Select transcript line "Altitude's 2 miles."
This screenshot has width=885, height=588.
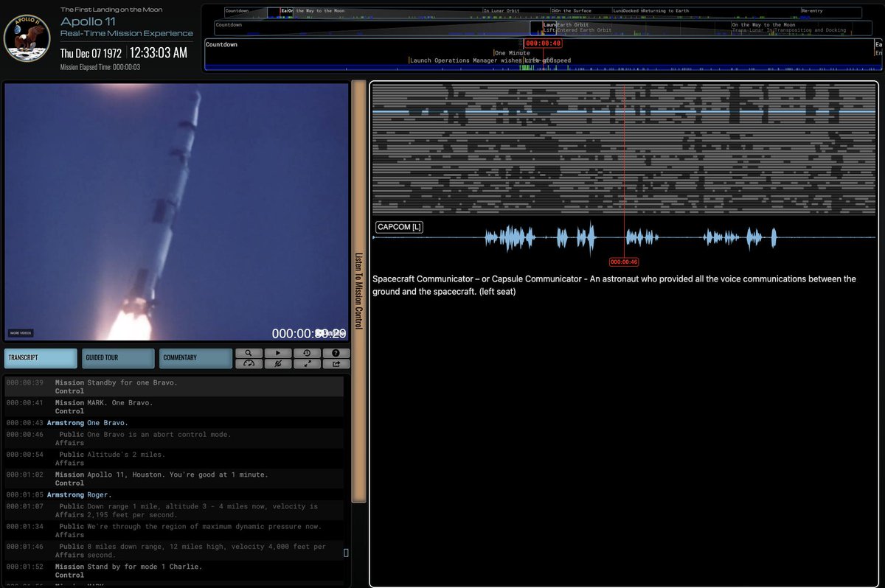(x=174, y=458)
